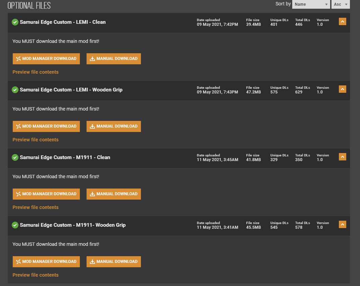
Task: Collapse the M1911- Wooden Grip file panel
Action: 342,224
